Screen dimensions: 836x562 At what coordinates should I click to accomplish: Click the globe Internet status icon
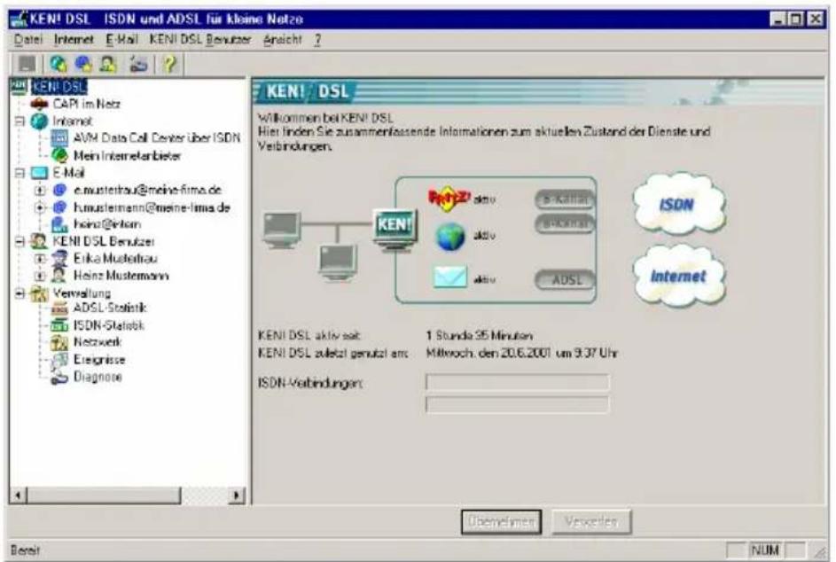coord(450,237)
